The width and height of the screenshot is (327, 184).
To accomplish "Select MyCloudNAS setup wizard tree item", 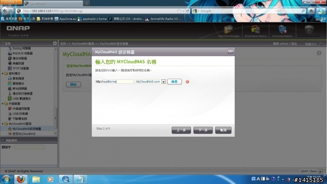I will (x=25, y=129).
